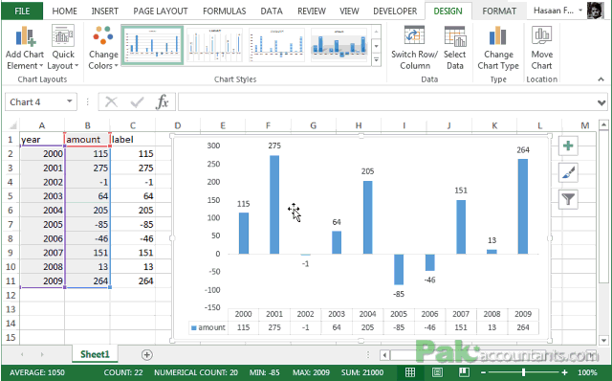Viewport: 612px width, 381px height.
Task: Open the FORMULAS tab
Action: (x=224, y=11)
